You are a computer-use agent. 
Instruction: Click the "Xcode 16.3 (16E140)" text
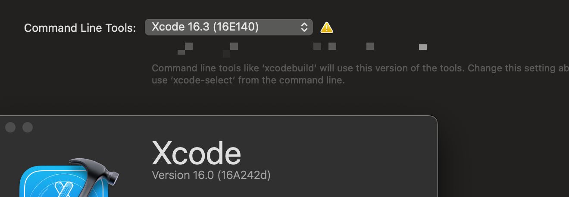pos(205,27)
